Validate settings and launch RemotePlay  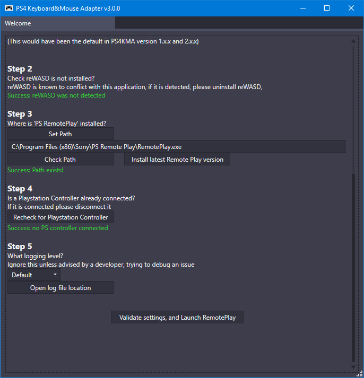coord(177,317)
